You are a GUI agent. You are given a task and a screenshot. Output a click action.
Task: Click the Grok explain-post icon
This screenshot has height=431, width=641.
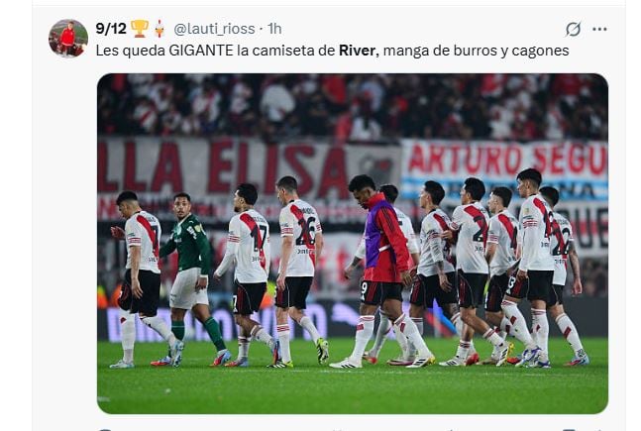(573, 29)
